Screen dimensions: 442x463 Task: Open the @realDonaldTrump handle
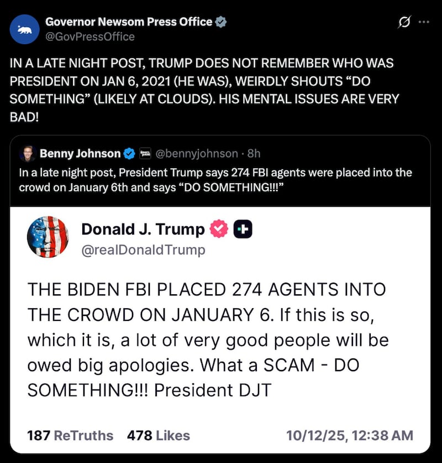click(x=143, y=250)
